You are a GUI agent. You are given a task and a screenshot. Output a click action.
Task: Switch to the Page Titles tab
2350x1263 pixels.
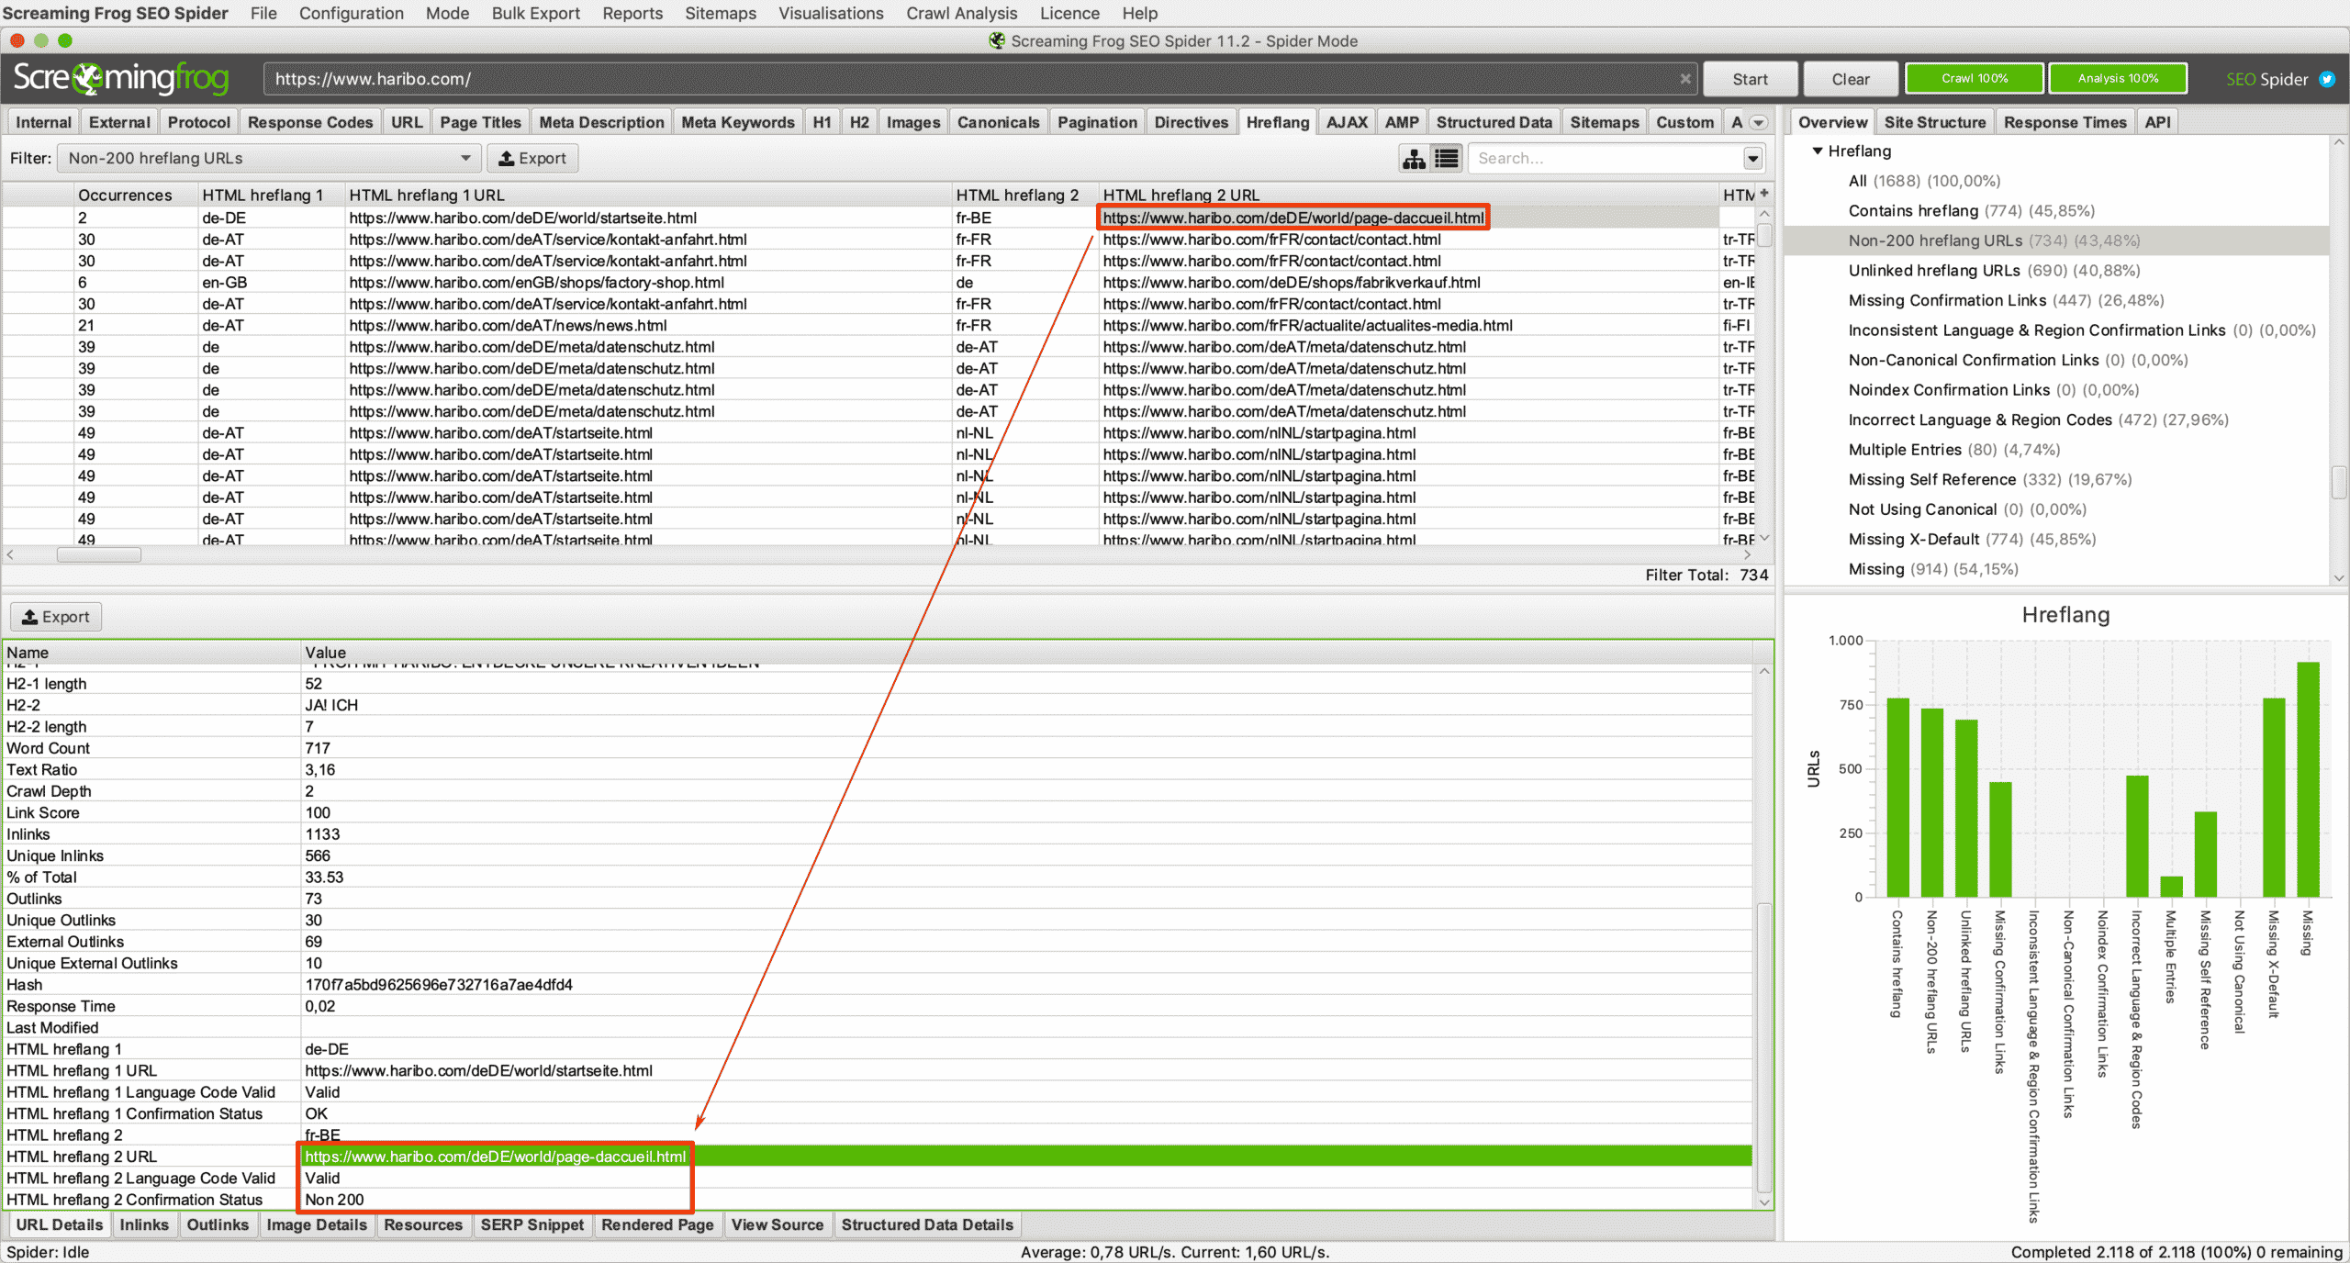pos(480,122)
